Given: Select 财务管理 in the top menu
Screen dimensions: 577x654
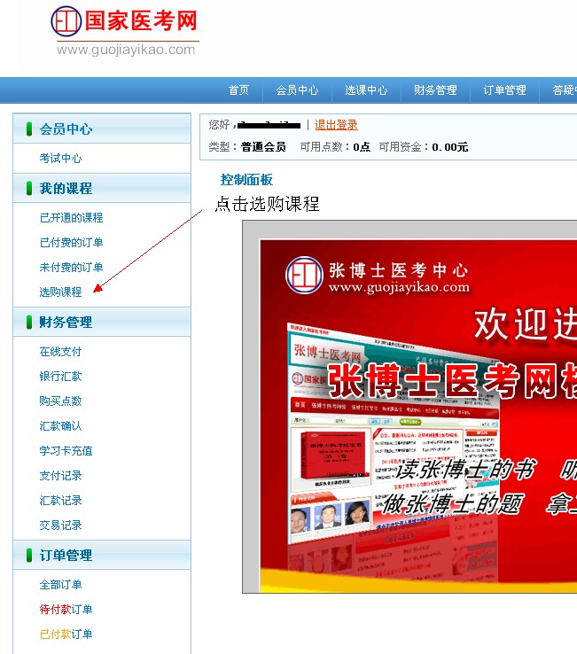Looking at the screenshot, I should pyautogui.click(x=435, y=90).
